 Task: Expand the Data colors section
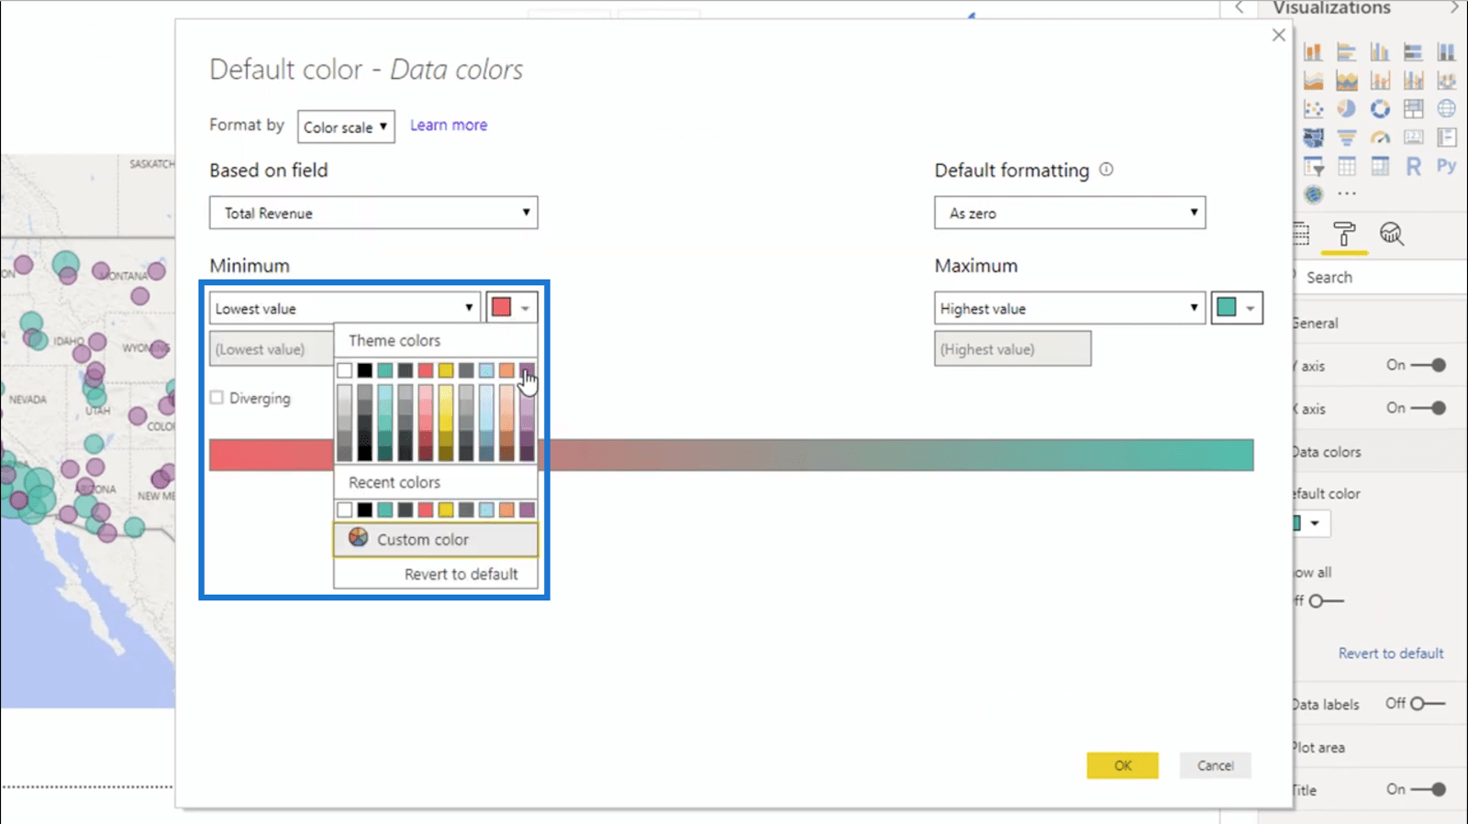coord(1378,452)
